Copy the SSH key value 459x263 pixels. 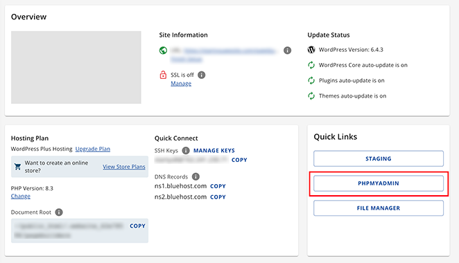[x=239, y=160]
